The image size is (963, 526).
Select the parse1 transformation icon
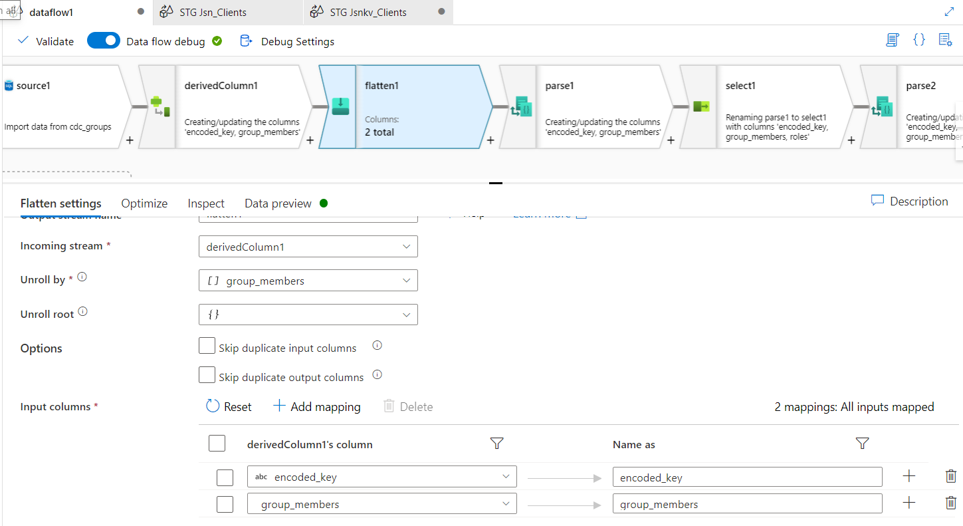pos(520,106)
